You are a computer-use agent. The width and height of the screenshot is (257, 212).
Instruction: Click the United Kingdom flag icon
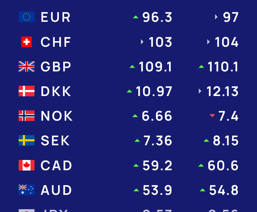coord(27,66)
